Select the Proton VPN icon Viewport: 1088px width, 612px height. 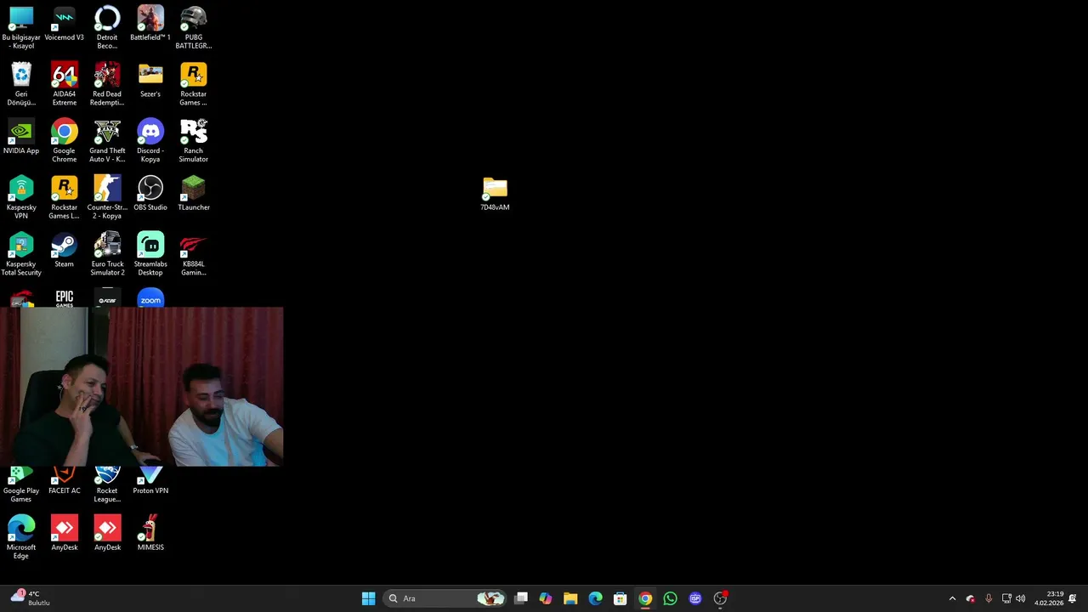(150, 480)
